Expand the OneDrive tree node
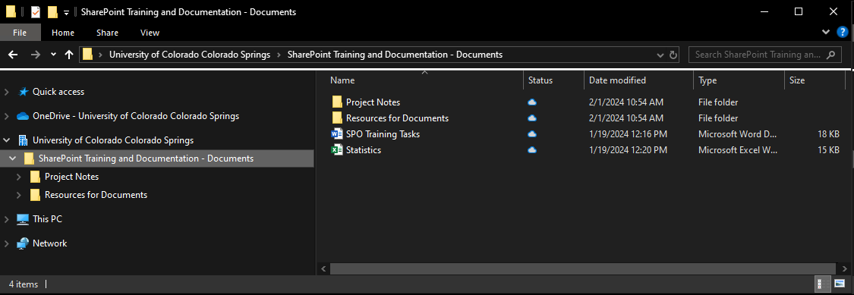This screenshot has height=295, width=854. coord(7,116)
